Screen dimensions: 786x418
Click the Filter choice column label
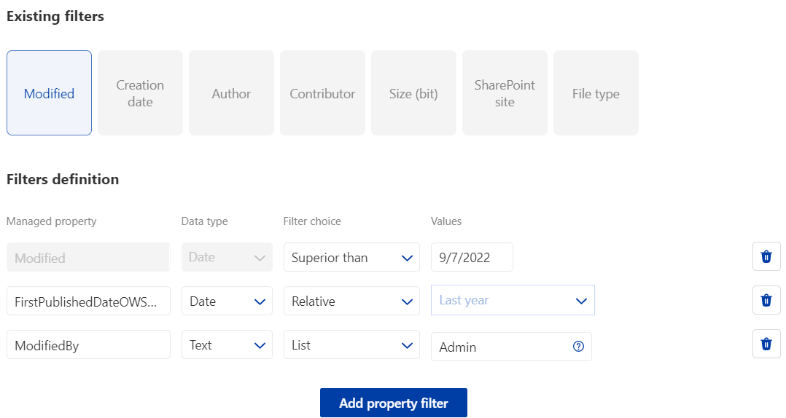312,221
